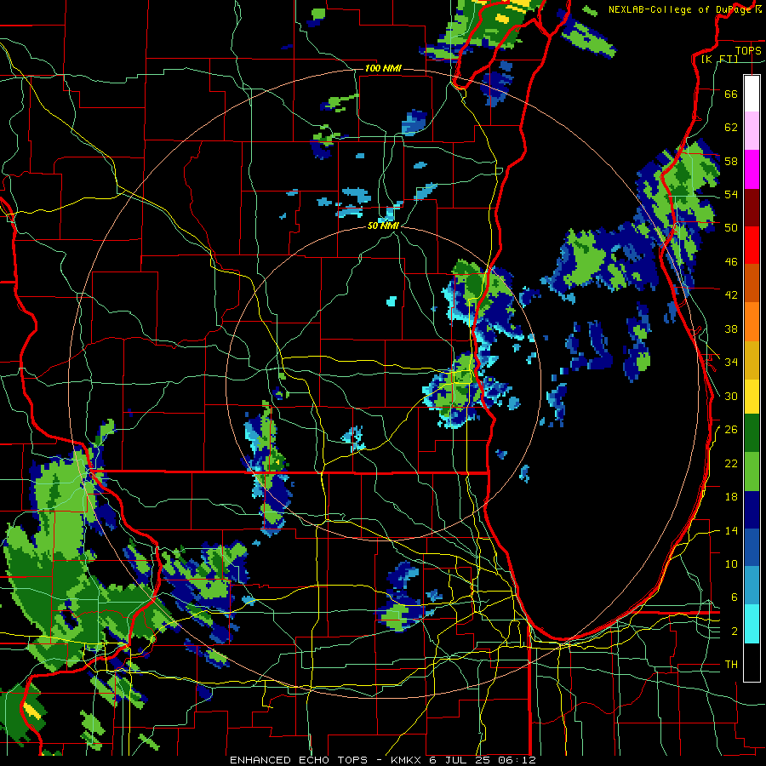The image size is (766, 766).
Task: Click the 100 NMI range ring label
Action: (x=383, y=68)
